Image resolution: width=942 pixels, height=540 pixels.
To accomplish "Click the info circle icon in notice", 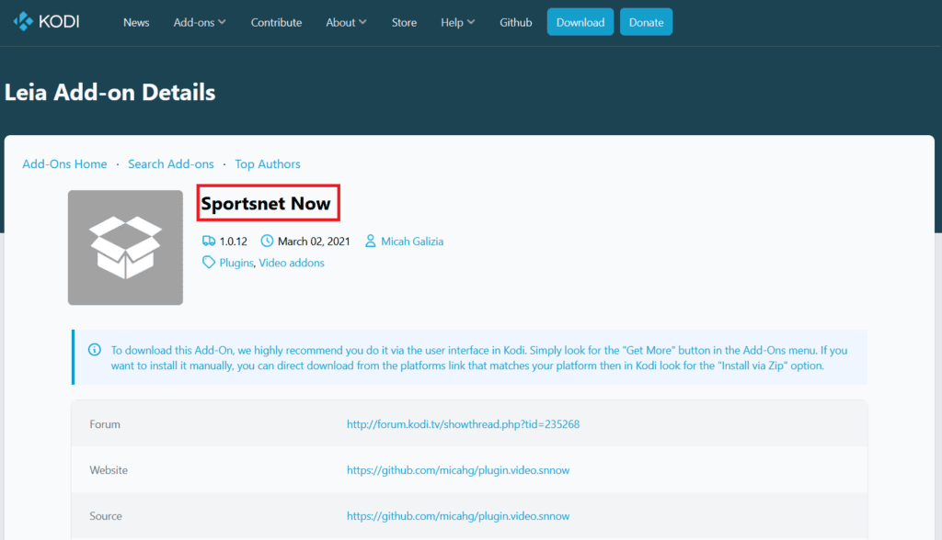I will tap(95, 350).
